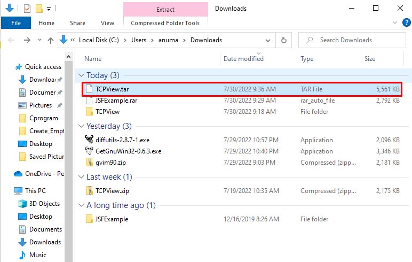412x262 pixels.
Task: Click the New folder icon in title bar
Action: [x=39, y=9]
